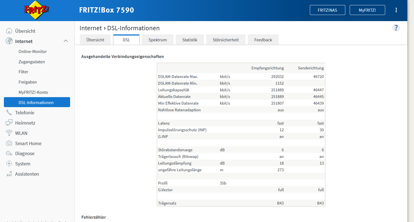Click the Ausgehandelte Verbindungseigenschaften heading

[x=122, y=57]
